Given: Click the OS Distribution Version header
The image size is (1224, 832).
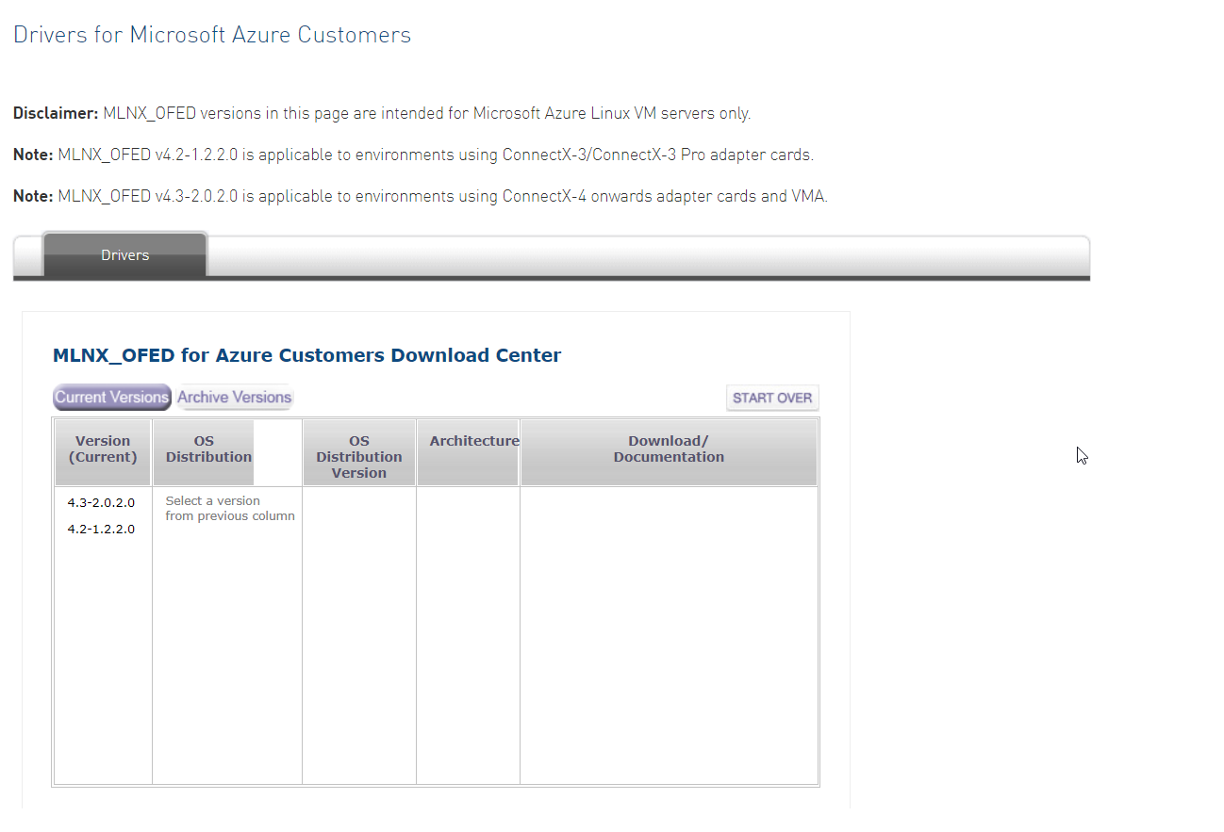Looking at the screenshot, I should tap(359, 452).
